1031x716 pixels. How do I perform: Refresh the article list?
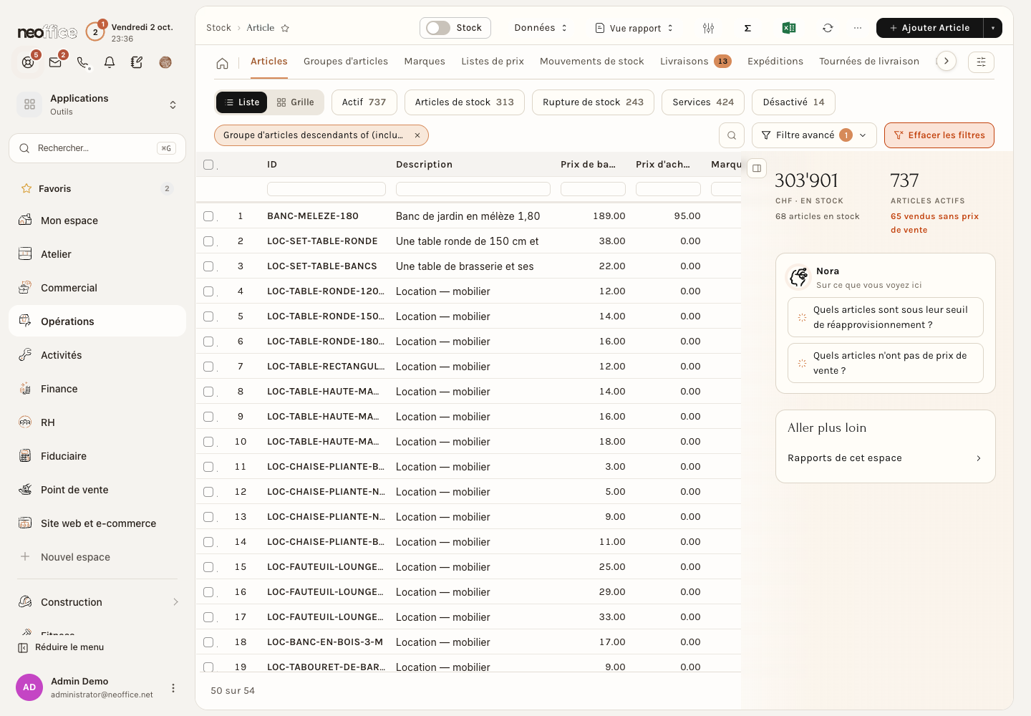(x=828, y=28)
